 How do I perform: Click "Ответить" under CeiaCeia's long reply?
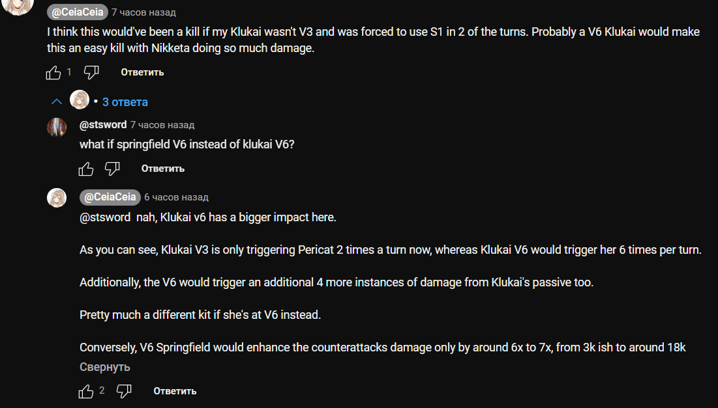pyautogui.click(x=175, y=391)
